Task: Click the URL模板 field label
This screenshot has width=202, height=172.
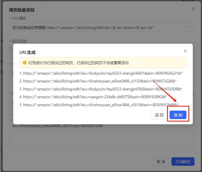Action: pos(19,19)
